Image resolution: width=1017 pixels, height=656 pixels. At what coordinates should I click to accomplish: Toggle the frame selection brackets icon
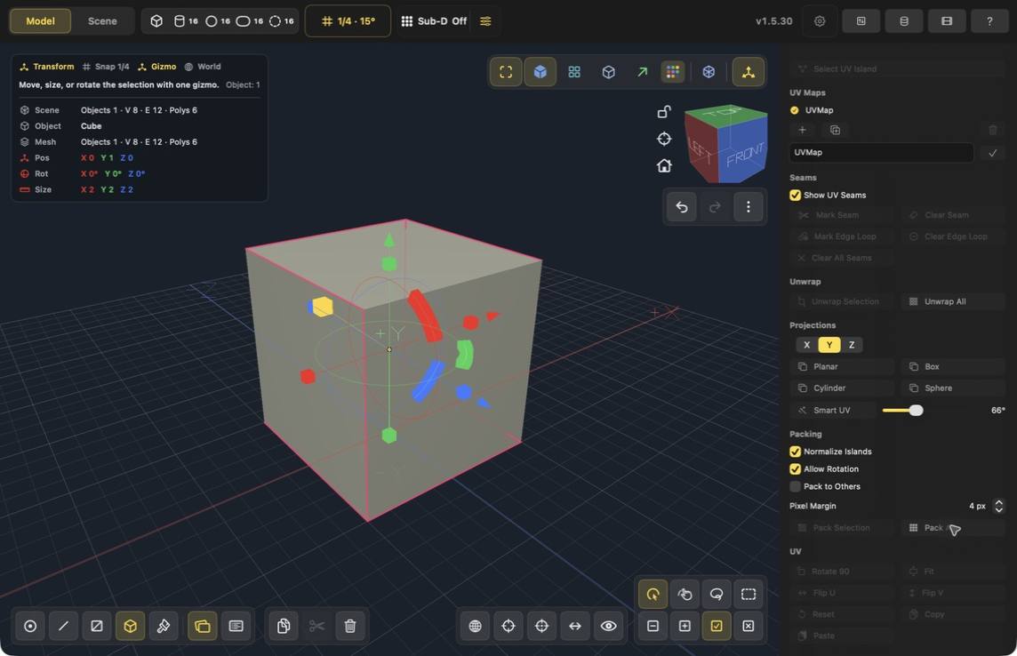[x=506, y=72]
